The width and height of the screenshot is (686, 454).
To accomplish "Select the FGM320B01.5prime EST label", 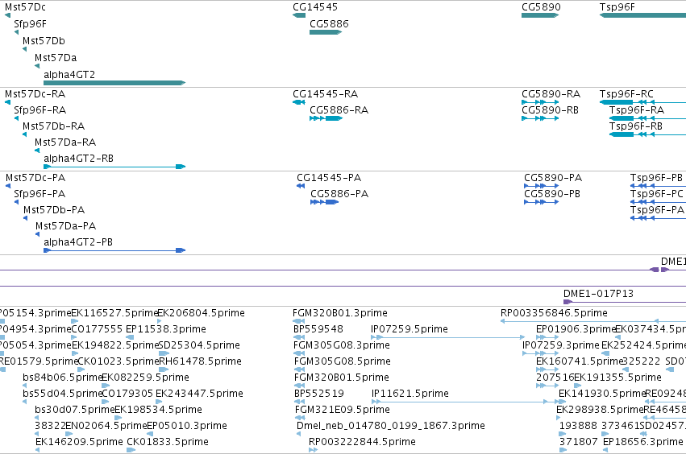I will click(342, 378).
